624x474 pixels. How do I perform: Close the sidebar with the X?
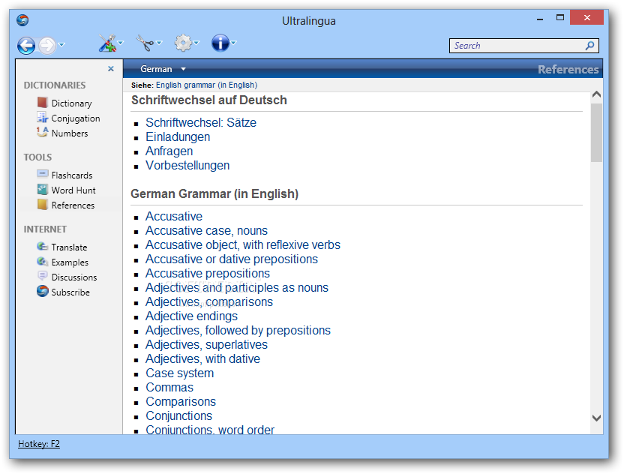click(111, 68)
